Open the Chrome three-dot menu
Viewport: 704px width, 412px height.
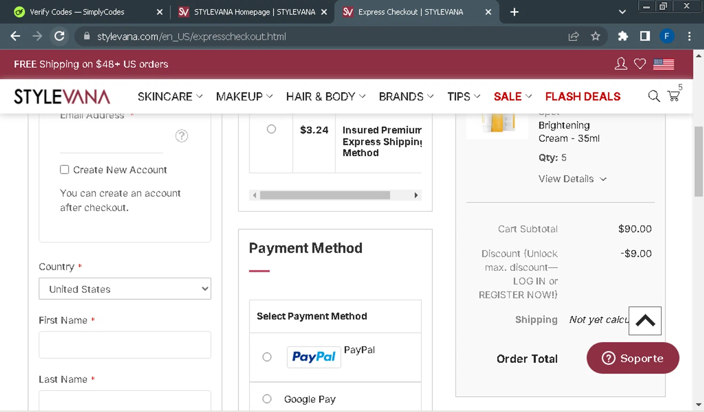689,36
